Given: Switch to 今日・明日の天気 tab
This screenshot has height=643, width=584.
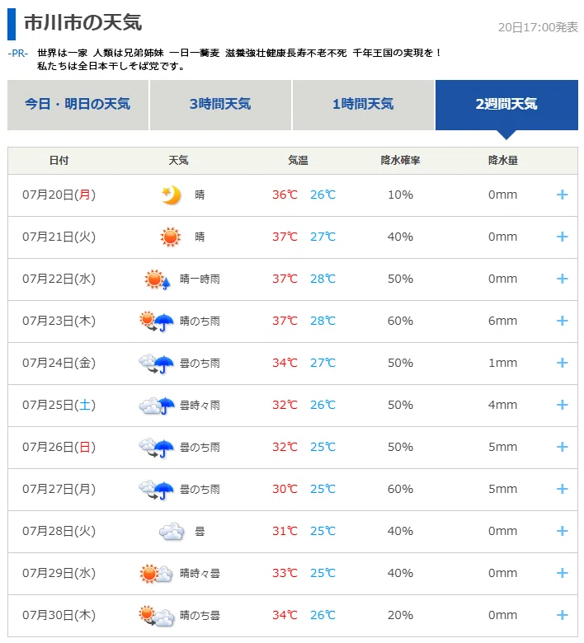Looking at the screenshot, I should click(x=78, y=105).
